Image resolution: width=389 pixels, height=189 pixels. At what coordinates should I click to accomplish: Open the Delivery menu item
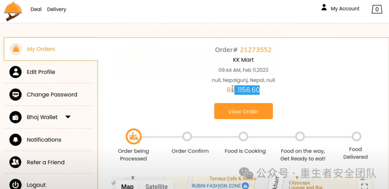57,9
